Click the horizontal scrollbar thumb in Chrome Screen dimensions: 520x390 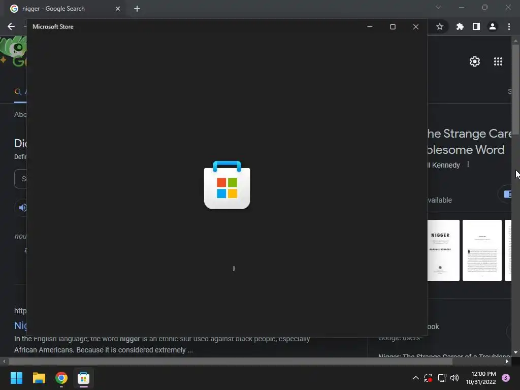tap(231, 362)
